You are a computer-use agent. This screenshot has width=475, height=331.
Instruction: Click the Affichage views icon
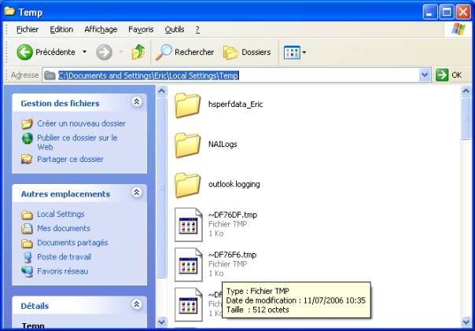click(292, 53)
